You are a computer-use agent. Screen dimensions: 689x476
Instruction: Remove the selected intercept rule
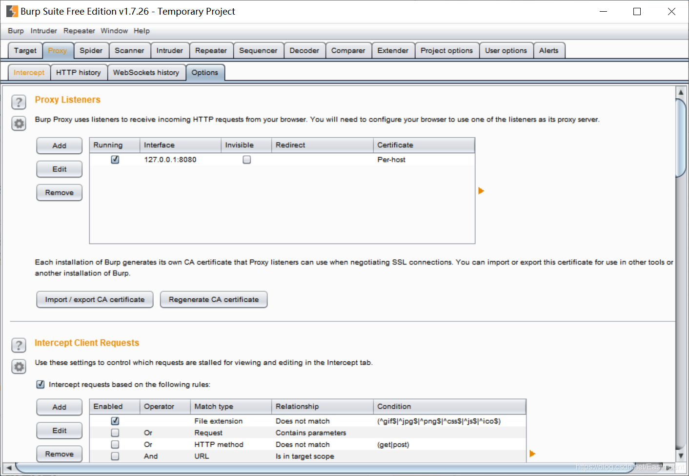click(x=60, y=454)
